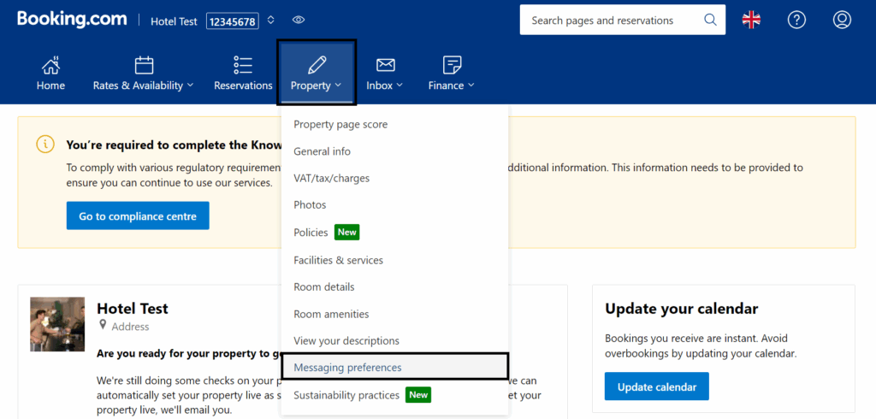Click the Update calendar button
Screen dimensions: 876x419
[656, 387]
